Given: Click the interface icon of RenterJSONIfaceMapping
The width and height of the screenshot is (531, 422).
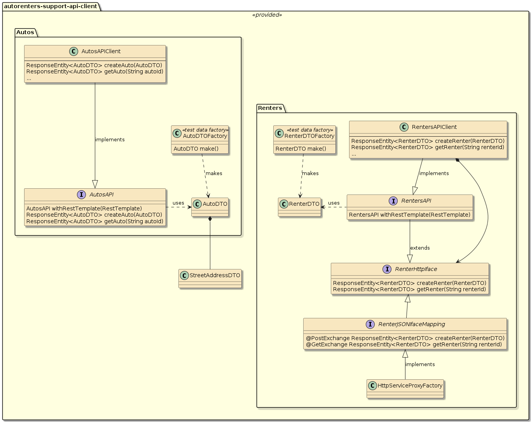Looking at the screenshot, I should [x=370, y=324].
